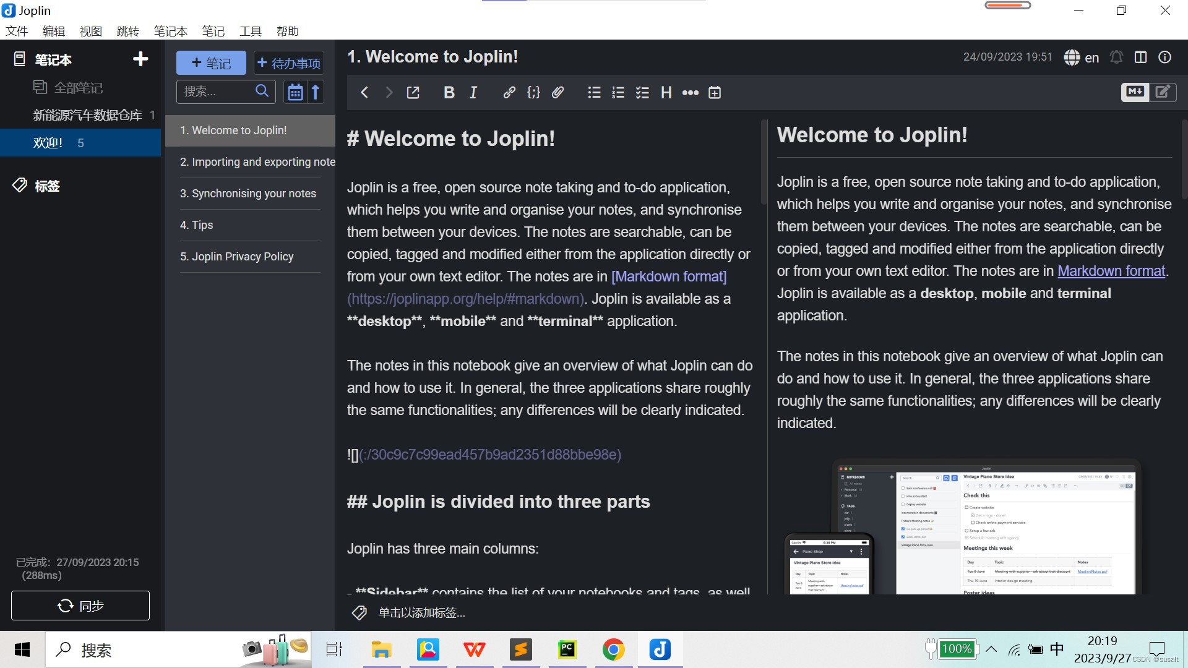Apply italic formatting from toolbar
1188x668 pixels.
coord(473,93)
